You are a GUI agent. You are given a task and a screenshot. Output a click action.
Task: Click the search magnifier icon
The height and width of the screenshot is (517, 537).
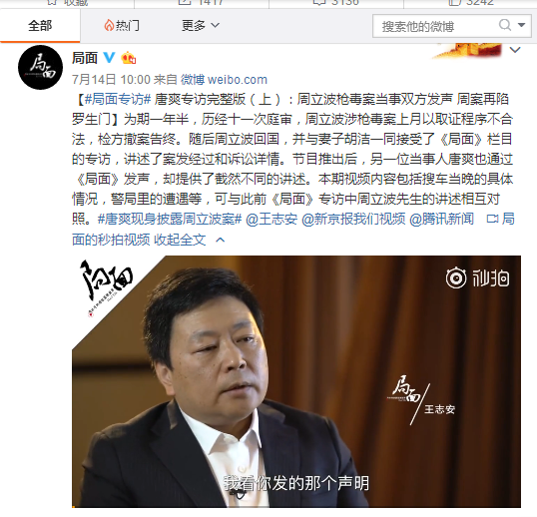point(505,25)
